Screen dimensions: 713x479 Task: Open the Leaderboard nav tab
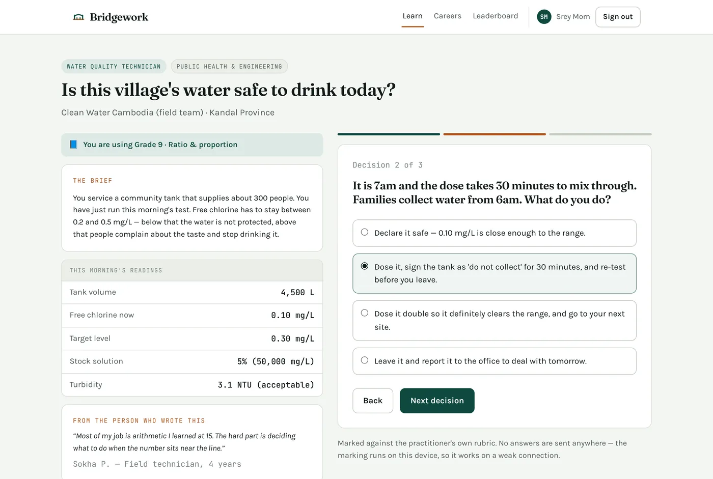click(496, 16)
